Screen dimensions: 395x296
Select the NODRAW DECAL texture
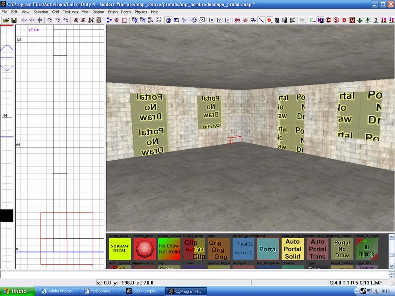[x=120, y=249]
